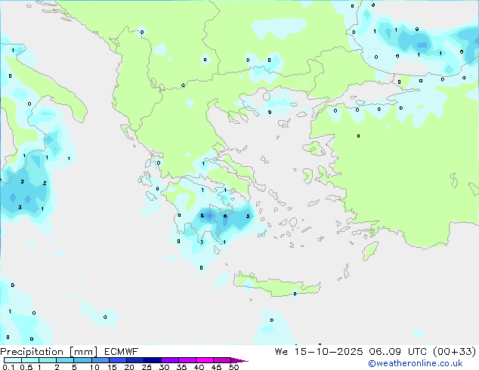This screenshot has width=479, height=370.
Task: Click the precipitation value 6 over the Peloponnese
Action: (225, 216)
